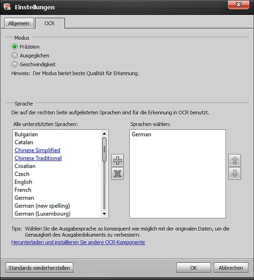This screenshot has width=254, height=280.
Task: Remove language with the X icon
Action: [x=117, y=174]
